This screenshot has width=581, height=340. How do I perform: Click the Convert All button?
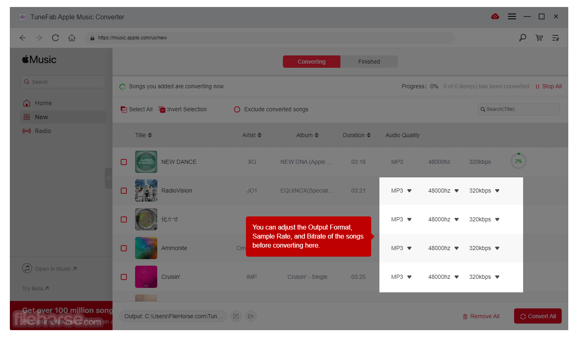[538, 316]
